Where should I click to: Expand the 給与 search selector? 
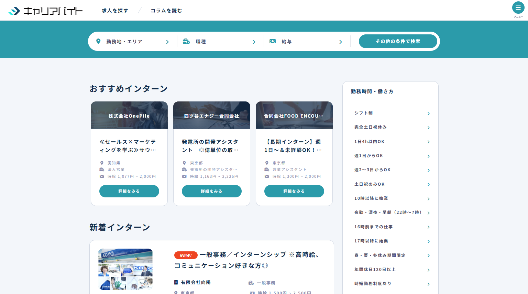(x=307, y=42)
